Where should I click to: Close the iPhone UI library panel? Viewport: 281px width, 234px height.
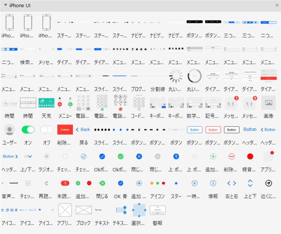[x=277, y=5]
